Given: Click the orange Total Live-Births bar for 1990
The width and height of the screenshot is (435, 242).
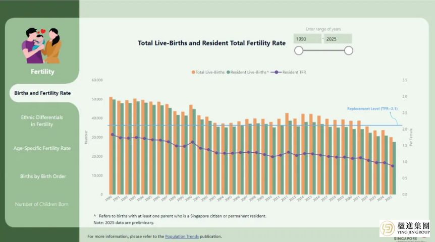Looking at the screenshot, I should pos(111,145).
